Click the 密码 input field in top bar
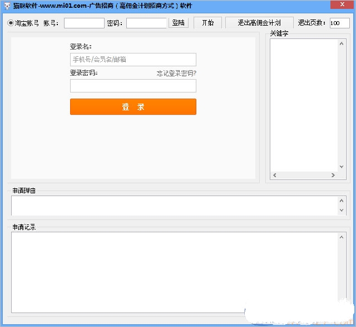 146,23
